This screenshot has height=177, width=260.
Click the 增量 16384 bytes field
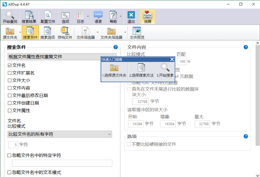click(x=168, y=124)
